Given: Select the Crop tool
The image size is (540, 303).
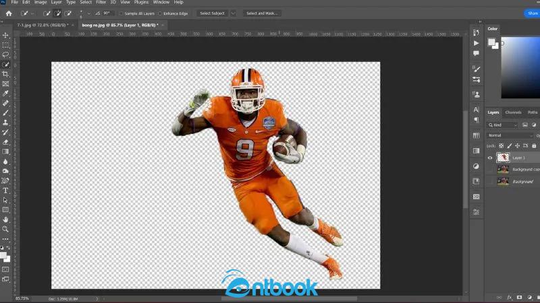Looking at the screenshot, I should pos(5,74).
